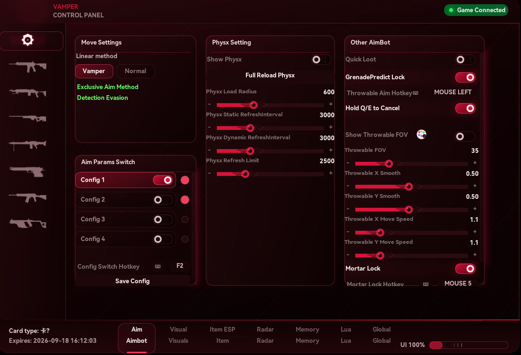Turn off the Mortar Lock toggle
The image size is (521, 355).
[465, 269]
